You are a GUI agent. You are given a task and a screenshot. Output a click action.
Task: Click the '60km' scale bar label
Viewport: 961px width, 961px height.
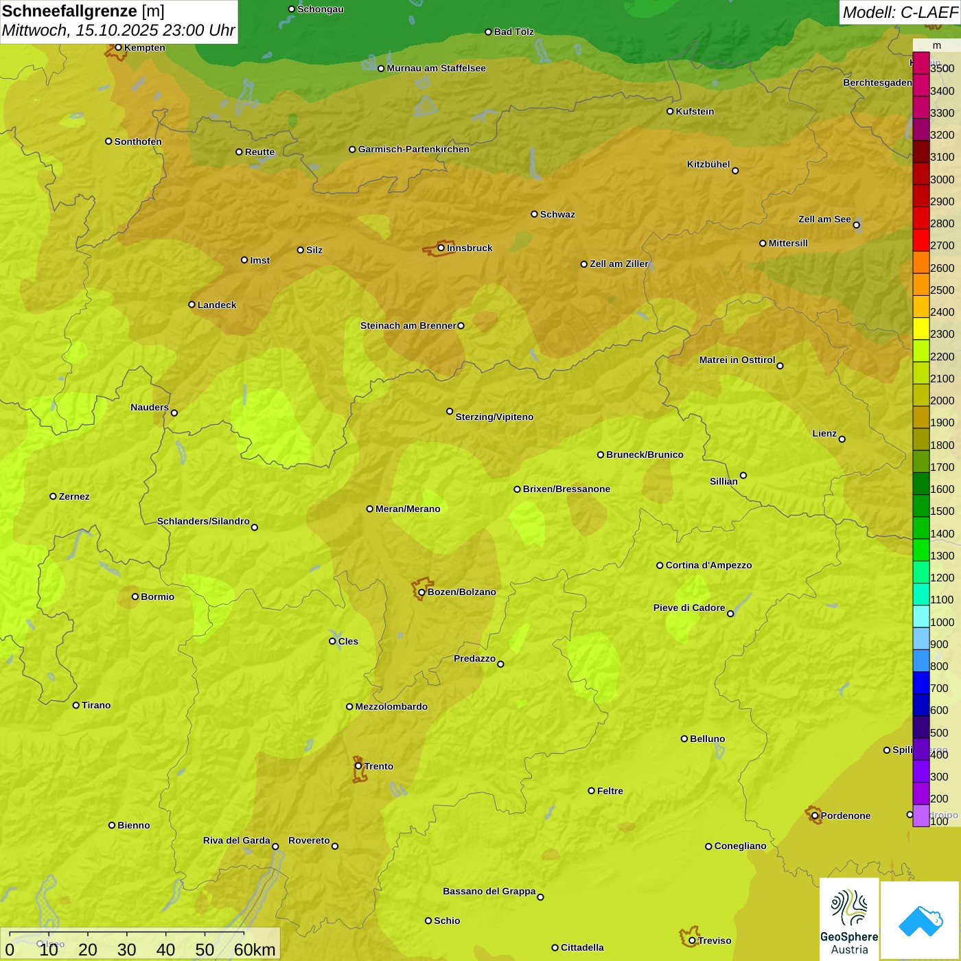(x=255, y=950)
